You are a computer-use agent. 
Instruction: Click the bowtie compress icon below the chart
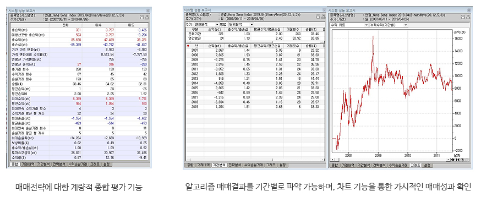click(x=457, y=160)
